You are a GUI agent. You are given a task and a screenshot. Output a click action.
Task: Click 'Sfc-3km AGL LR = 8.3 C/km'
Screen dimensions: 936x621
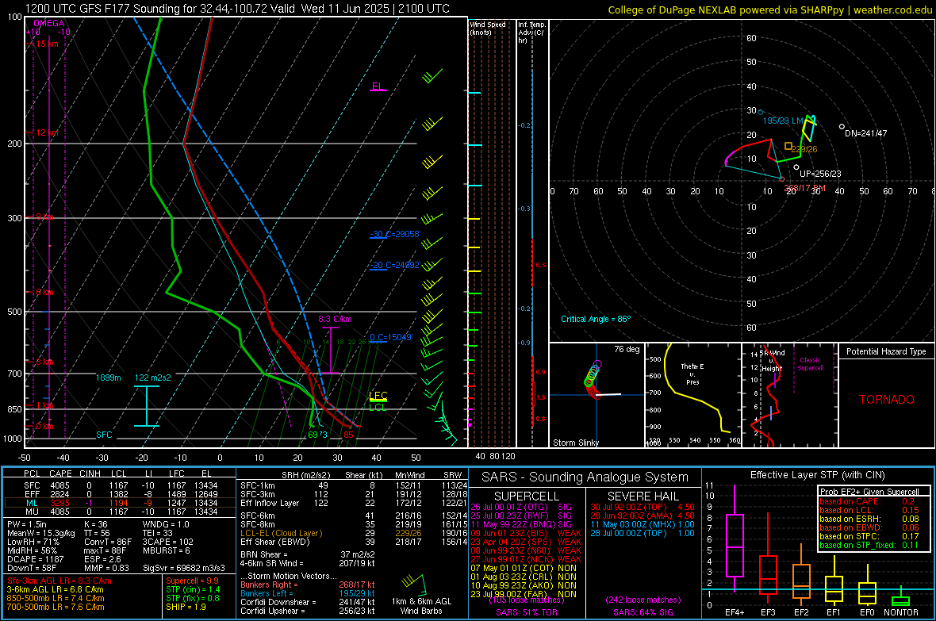point(59,581)
